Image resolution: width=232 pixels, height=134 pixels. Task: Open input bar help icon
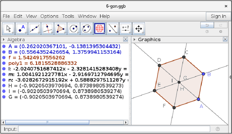click(217, 129)
